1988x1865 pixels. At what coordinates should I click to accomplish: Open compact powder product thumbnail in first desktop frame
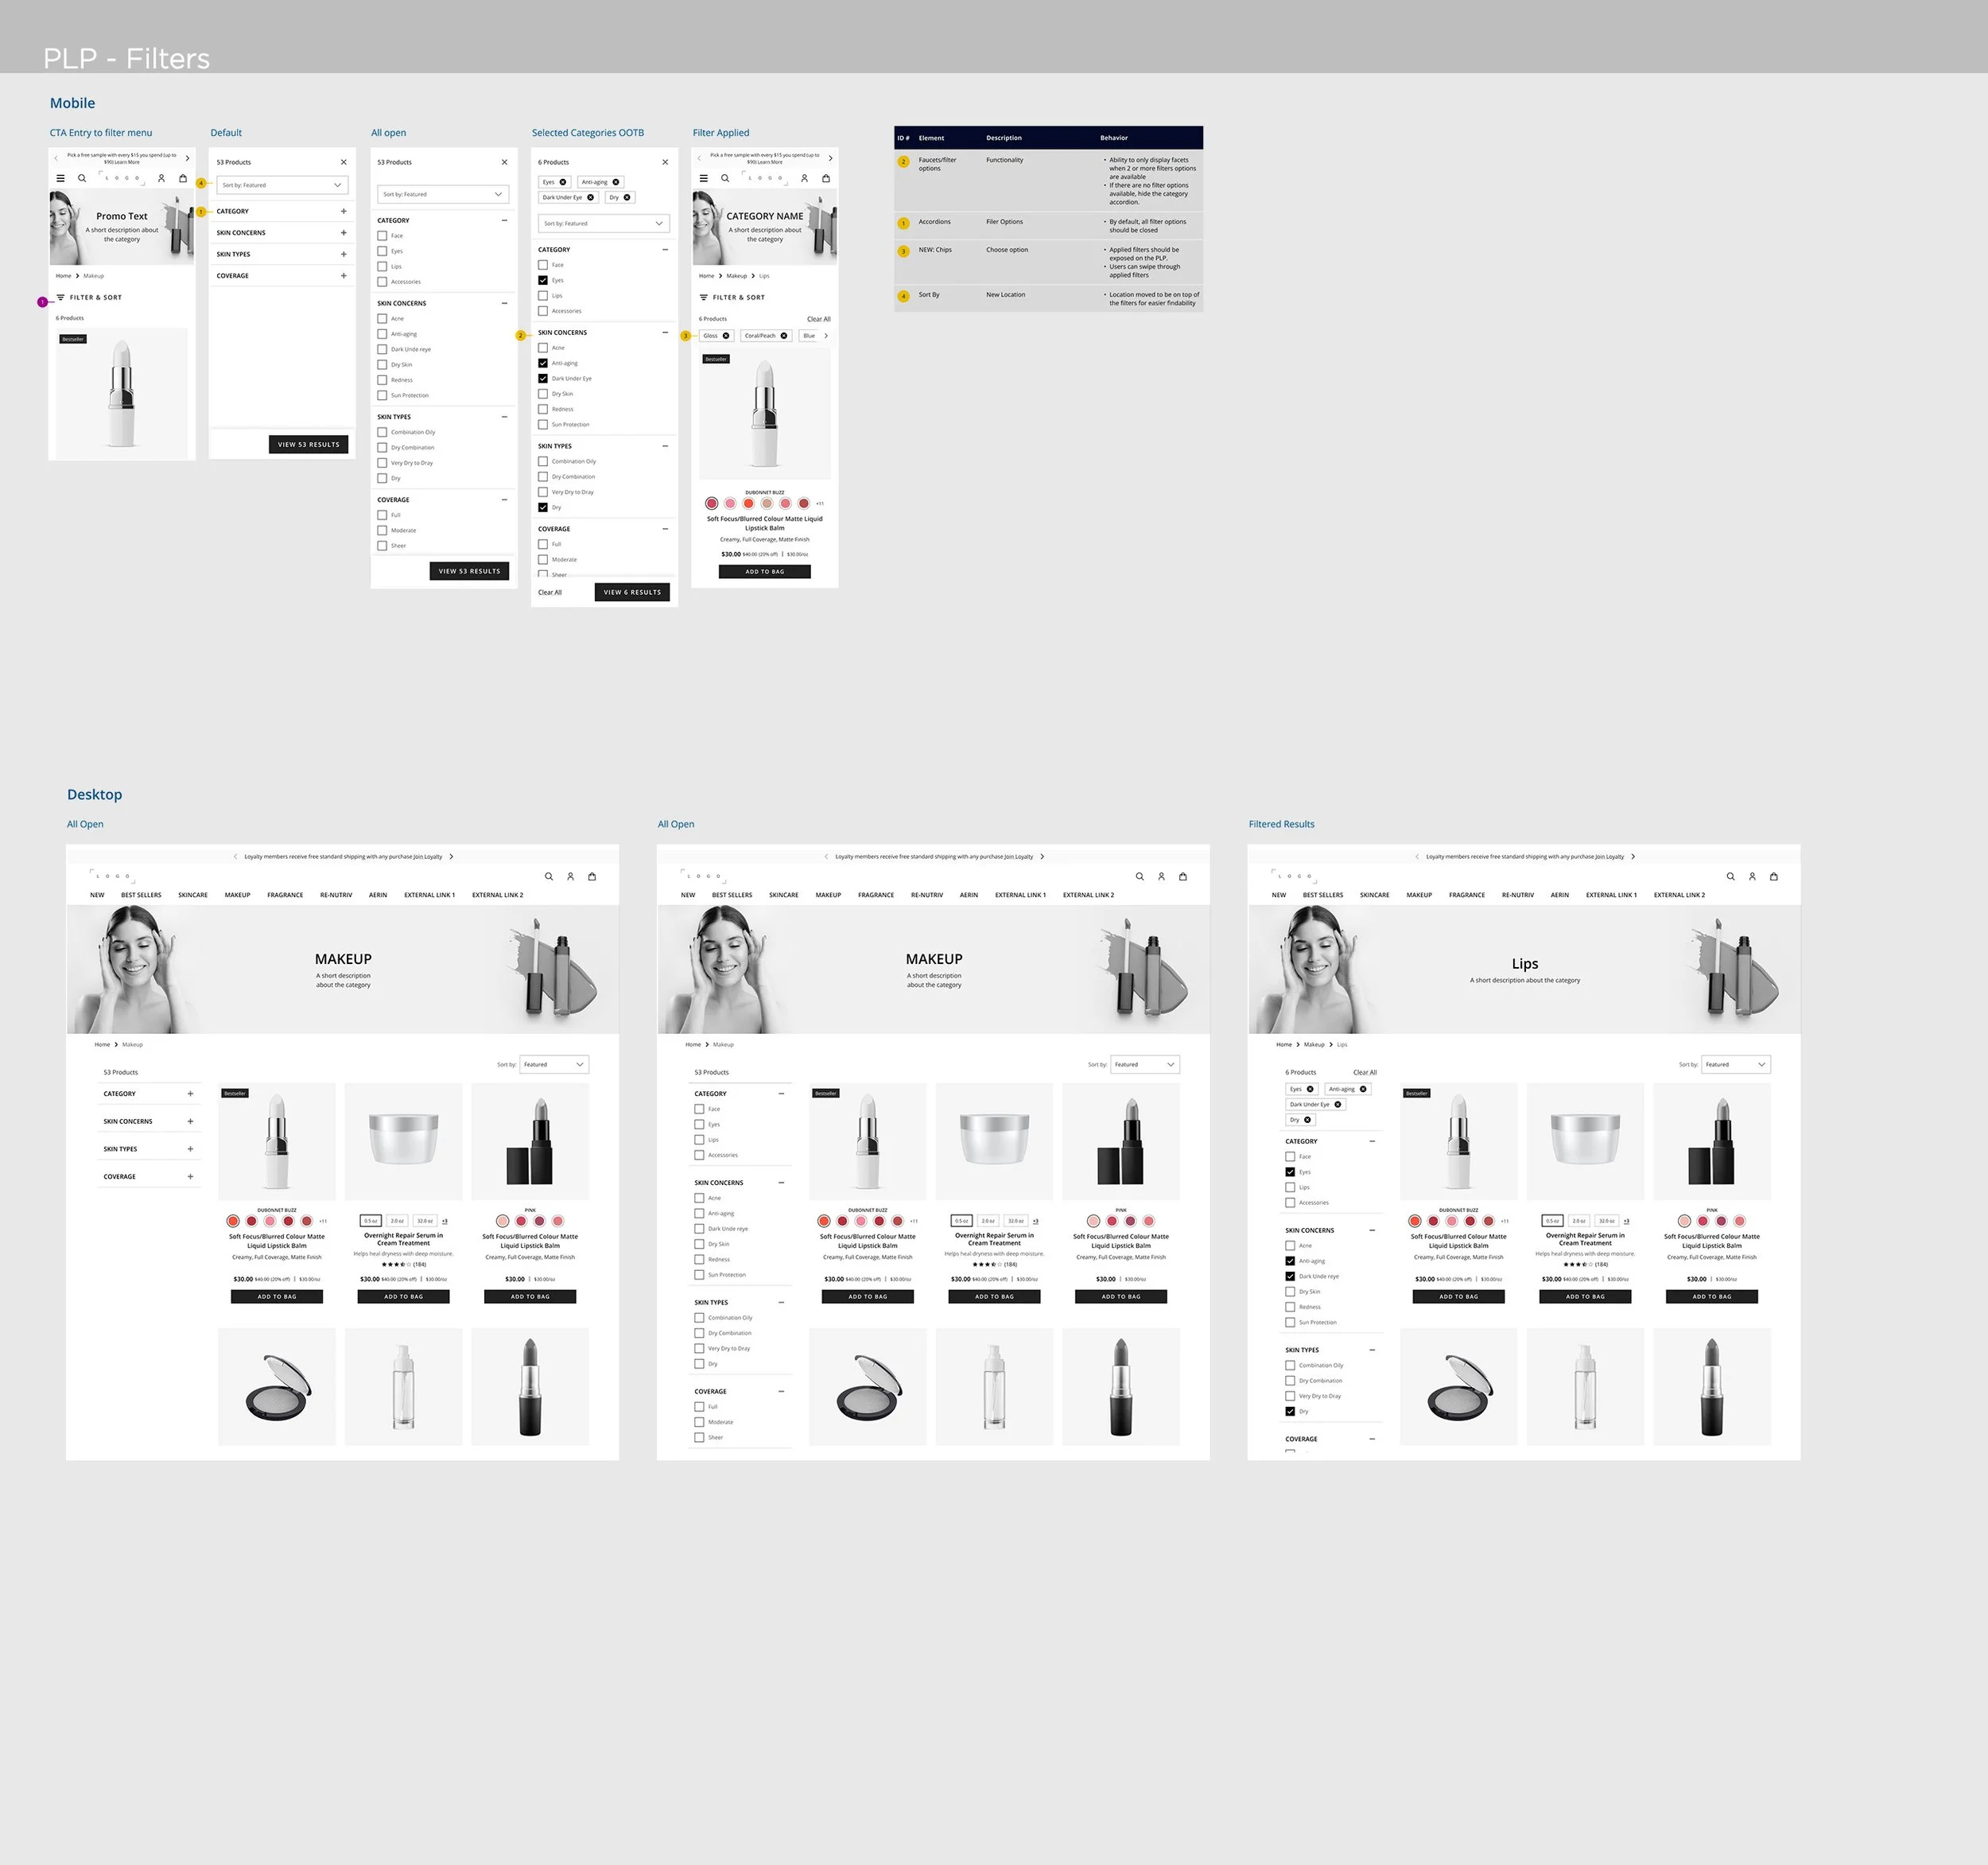pos(277,1386)
